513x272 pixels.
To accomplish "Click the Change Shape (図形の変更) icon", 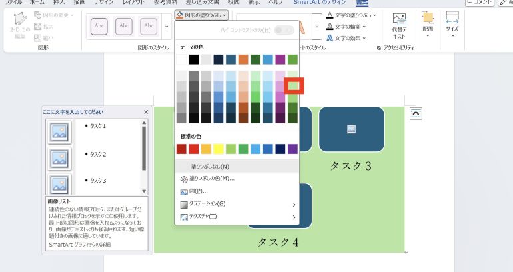I will [x=37, y=15].
